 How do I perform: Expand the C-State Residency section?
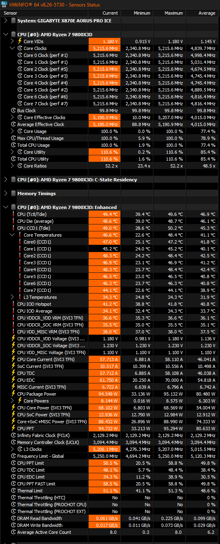[x=5, y=180]
